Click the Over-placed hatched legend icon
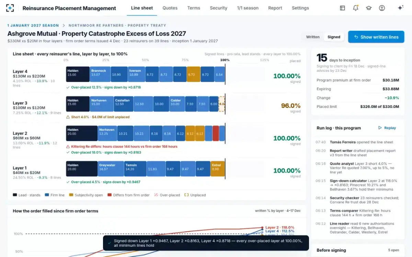The height and width of the screenshot is (257, 412). [156, 195]
